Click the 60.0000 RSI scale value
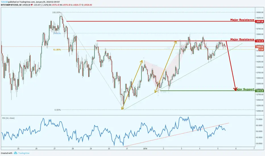The height and width of the screenshot is (156, 265). pos(260,125)
